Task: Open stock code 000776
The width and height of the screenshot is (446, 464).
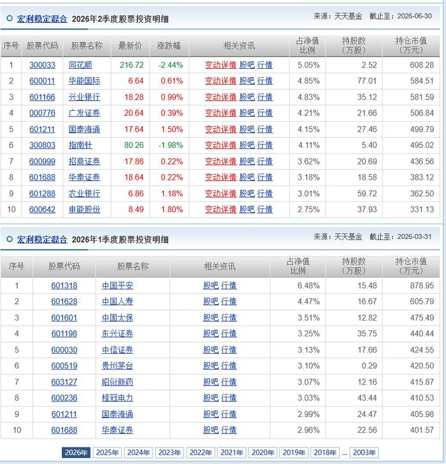Action: point(42,113)
